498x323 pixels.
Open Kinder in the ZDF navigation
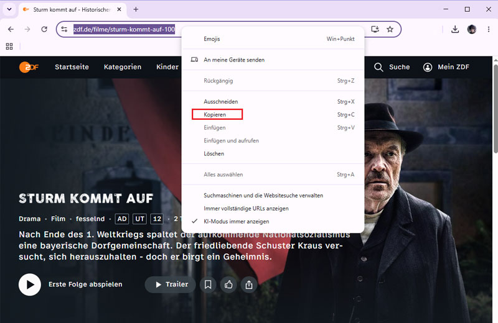tap(167, 67)
